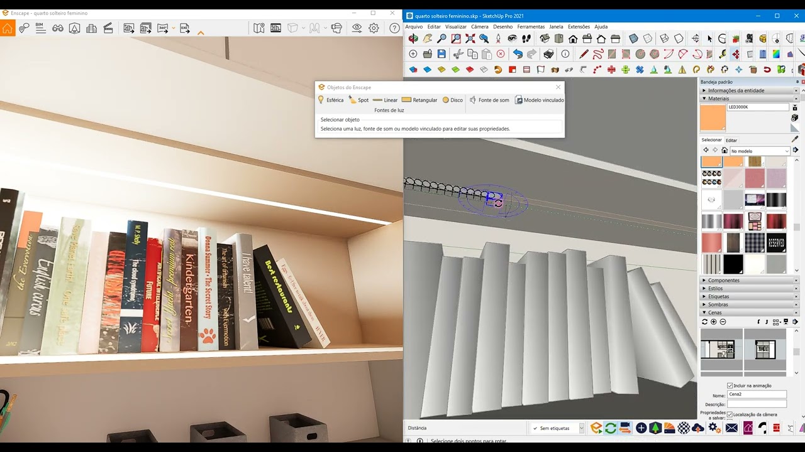Click the large LED3000K orange material preview

coord(713,118)
